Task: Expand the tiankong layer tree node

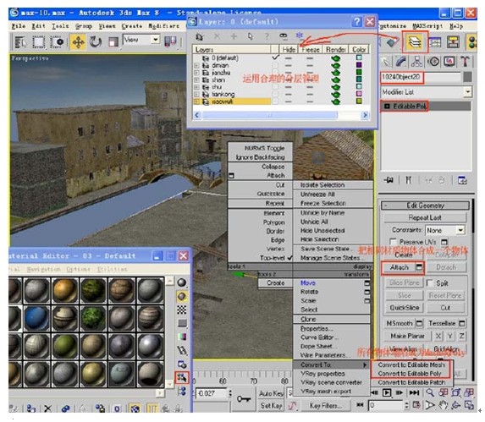Action: [196, 95]
